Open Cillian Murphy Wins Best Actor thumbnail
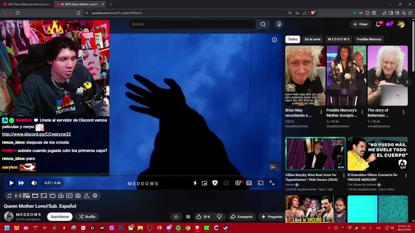 click(x=315, y=154)
